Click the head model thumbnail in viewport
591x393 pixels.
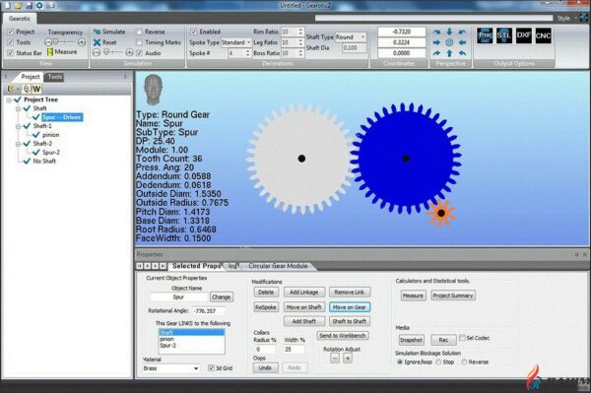coord(153,90)
